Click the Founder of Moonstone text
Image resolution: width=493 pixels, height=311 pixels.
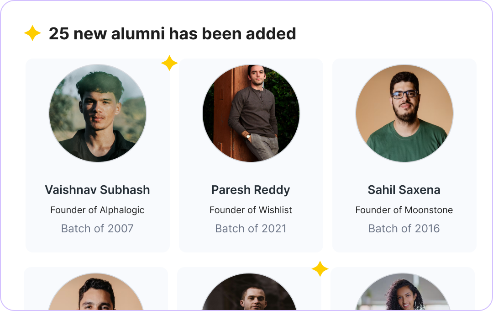pyautogui.click(x=404, y=210)
